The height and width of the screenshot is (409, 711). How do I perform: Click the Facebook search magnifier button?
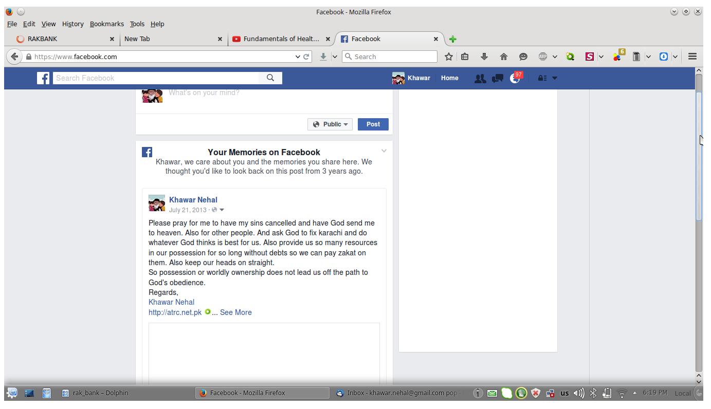click(x=270, y=78)
